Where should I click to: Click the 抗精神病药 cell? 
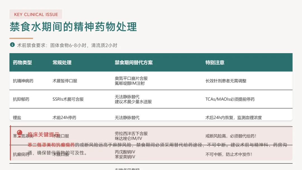pyautogui.click(x=23, y=81)
